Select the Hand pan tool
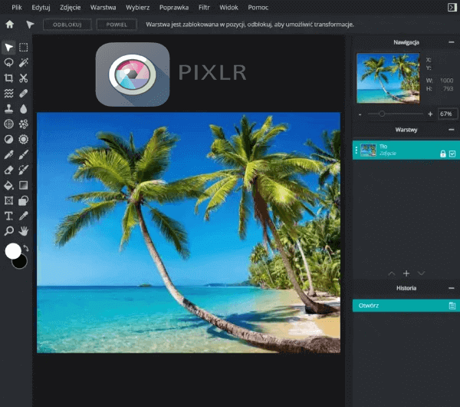Image resolution: width=460 pixels, height=407 pixels. click(24, 231)
